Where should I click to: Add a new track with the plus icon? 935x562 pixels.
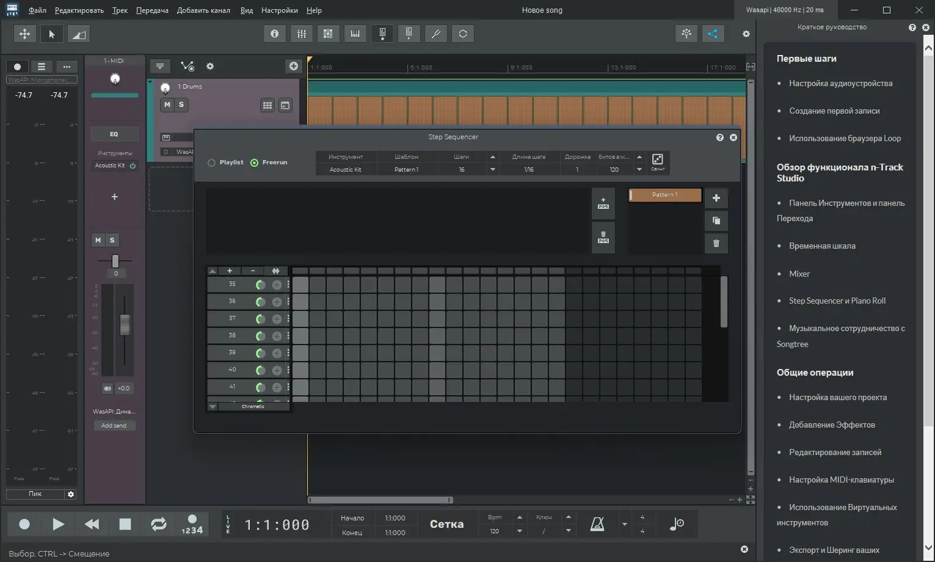pos(294,66)
